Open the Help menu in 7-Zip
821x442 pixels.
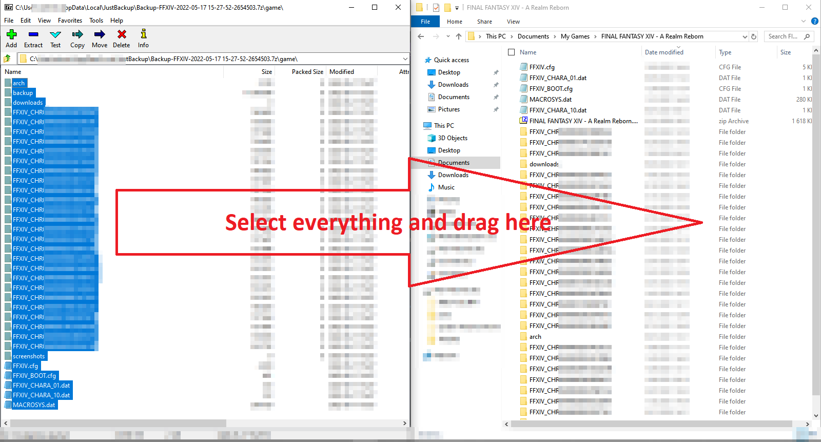pyautogui.click(x=116, y=21)
